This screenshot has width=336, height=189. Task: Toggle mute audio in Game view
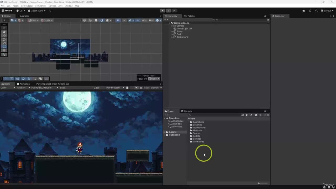point(136,88)
